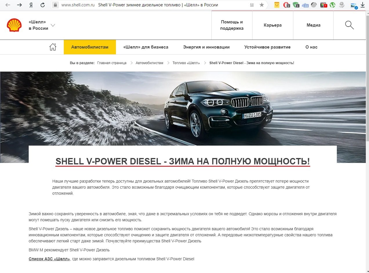The width and height of the screenshot is (369, 273).
Task: Go to the home page house icon
Action: coord(53,47)
